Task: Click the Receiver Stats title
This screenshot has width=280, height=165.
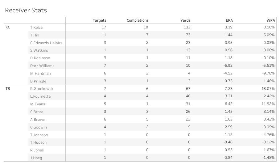Action: [x=26, y=10]
